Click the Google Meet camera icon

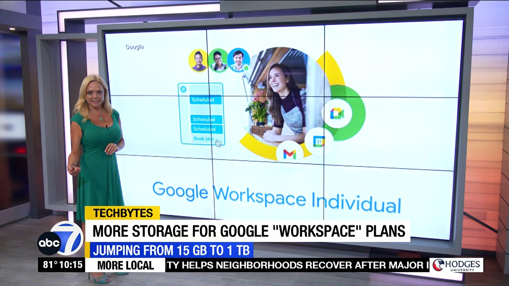point(337,114)
